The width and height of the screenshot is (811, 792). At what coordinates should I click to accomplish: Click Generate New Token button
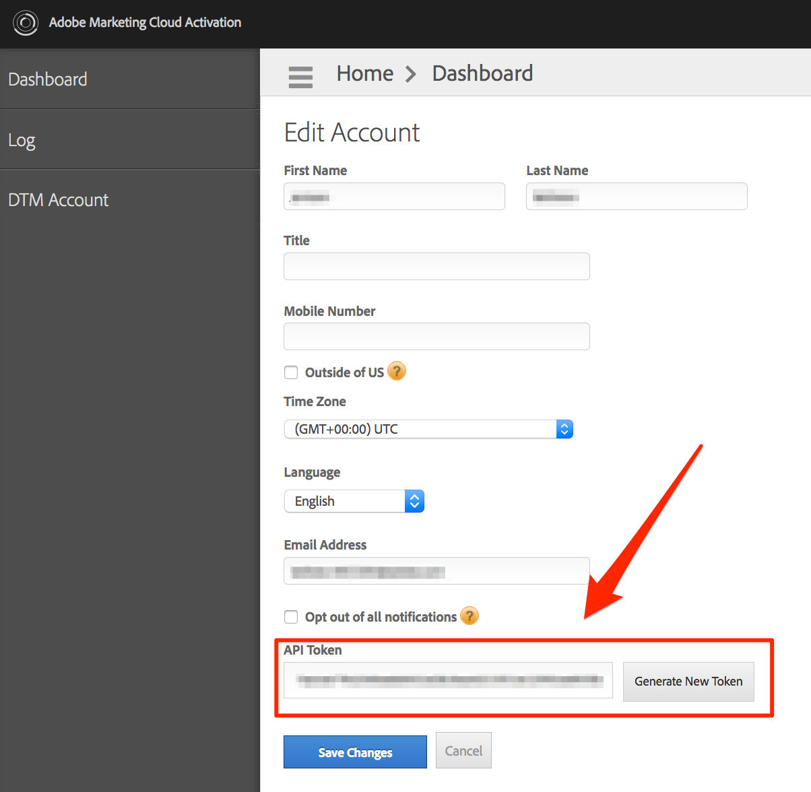point(688,682)
